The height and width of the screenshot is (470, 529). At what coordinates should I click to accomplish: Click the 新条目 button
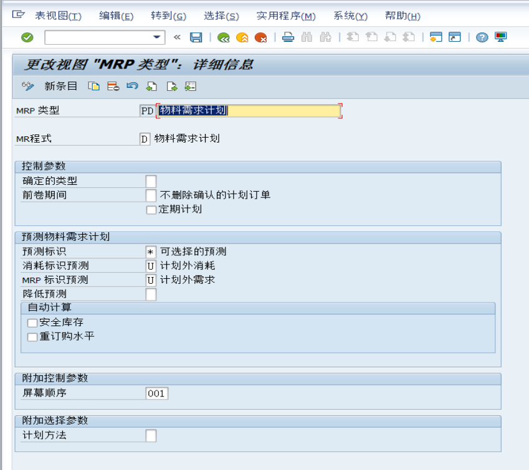[x=60, y=87]
